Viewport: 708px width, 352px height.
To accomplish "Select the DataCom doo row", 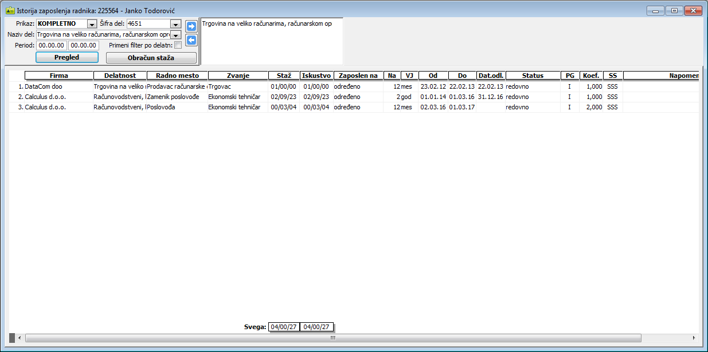I will coord(45,86).
